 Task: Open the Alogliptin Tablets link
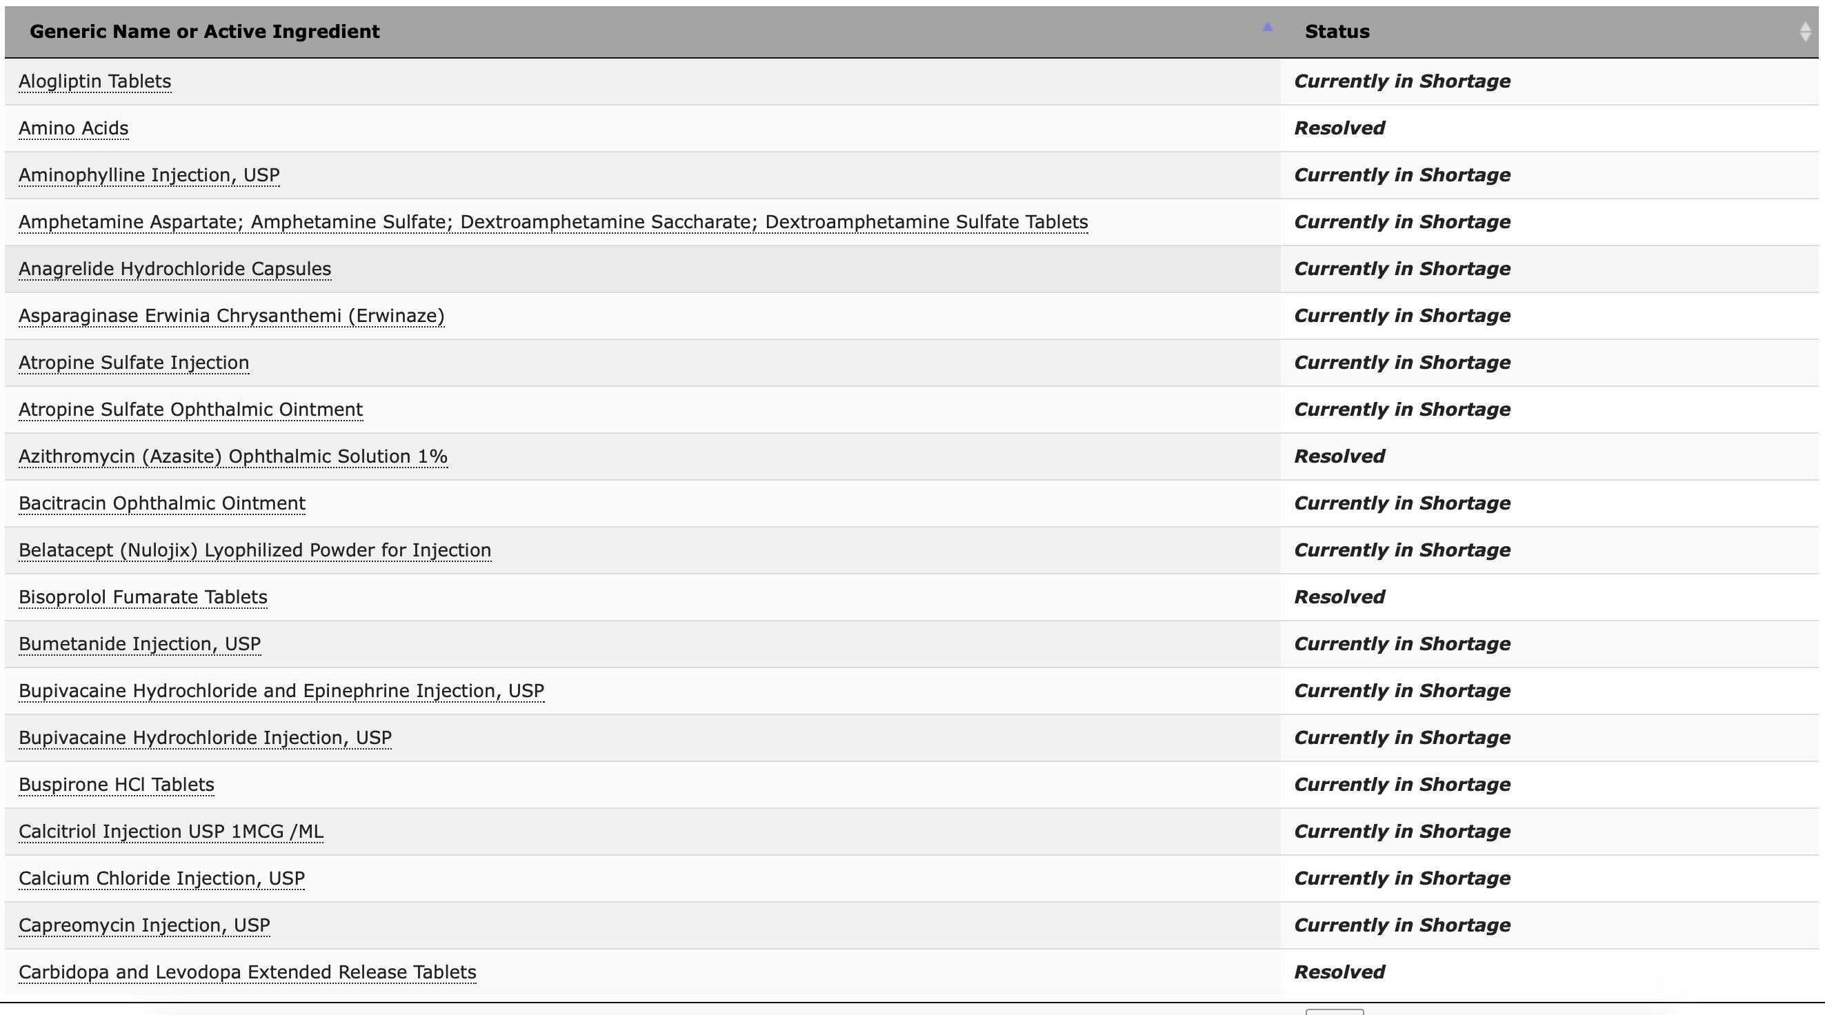[x=94, y=81]
